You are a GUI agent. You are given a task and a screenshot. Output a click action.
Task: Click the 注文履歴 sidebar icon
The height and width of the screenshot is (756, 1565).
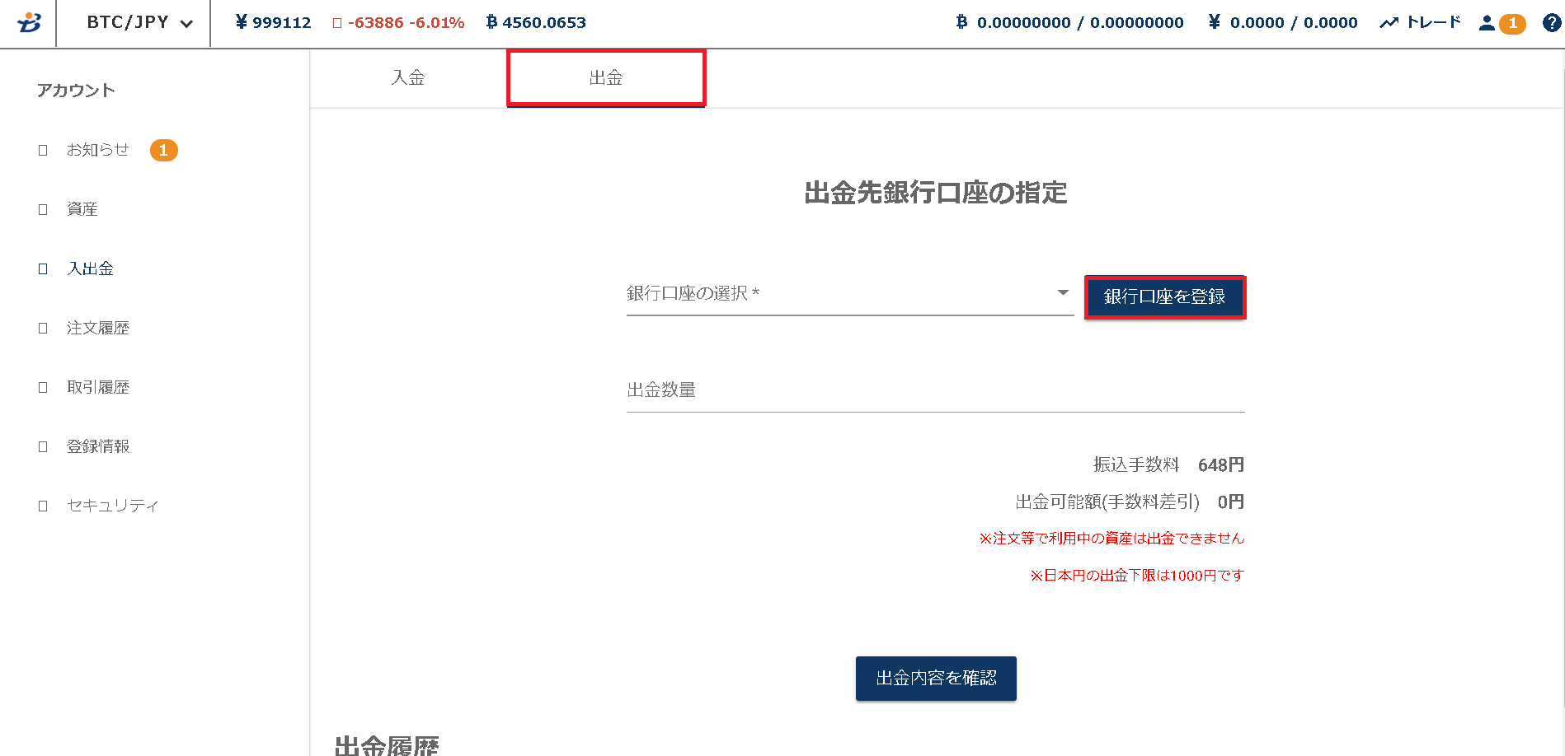pos(43,328)
